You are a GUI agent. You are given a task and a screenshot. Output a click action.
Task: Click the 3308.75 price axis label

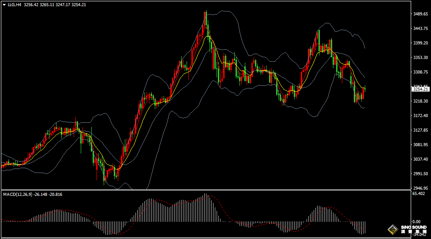point(420,72)
